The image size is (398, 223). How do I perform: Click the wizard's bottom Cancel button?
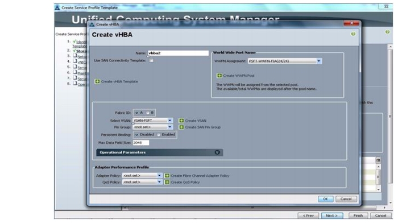(380, 216)
